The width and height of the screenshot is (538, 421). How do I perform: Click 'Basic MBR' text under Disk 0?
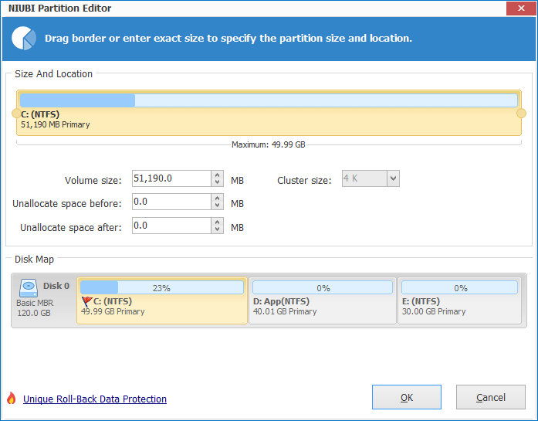[x=35, y=304]
